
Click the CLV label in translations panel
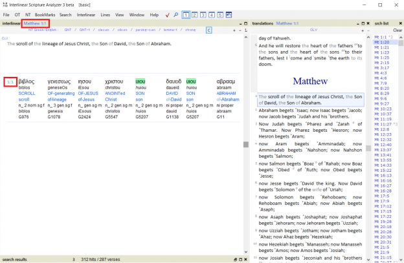313,30
